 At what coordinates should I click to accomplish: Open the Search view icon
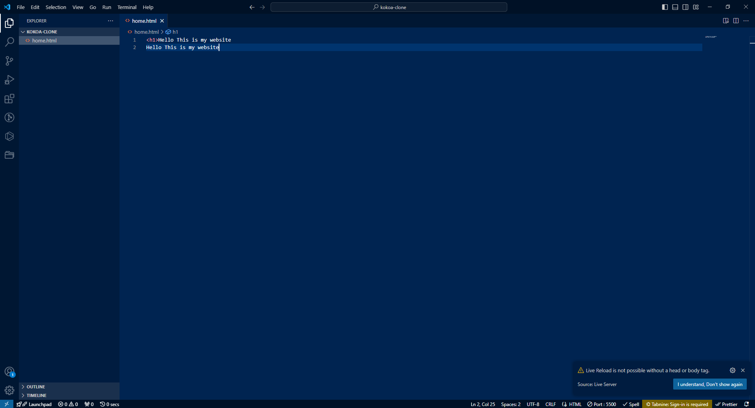[9, 42]
